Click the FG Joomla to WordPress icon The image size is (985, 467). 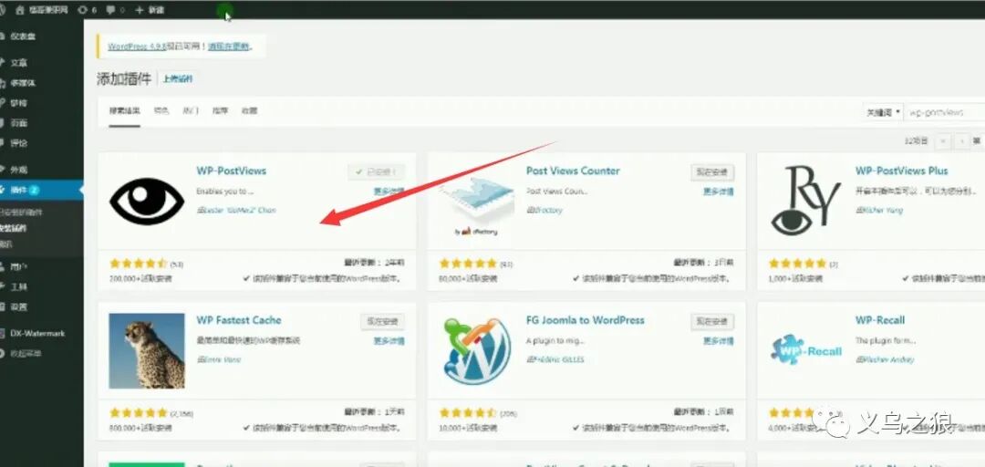tap(476, 351)
